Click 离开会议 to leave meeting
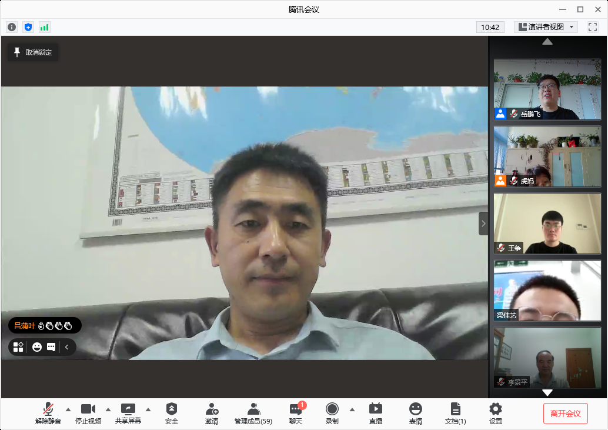608x430 pixels. (x=565, y=414)
